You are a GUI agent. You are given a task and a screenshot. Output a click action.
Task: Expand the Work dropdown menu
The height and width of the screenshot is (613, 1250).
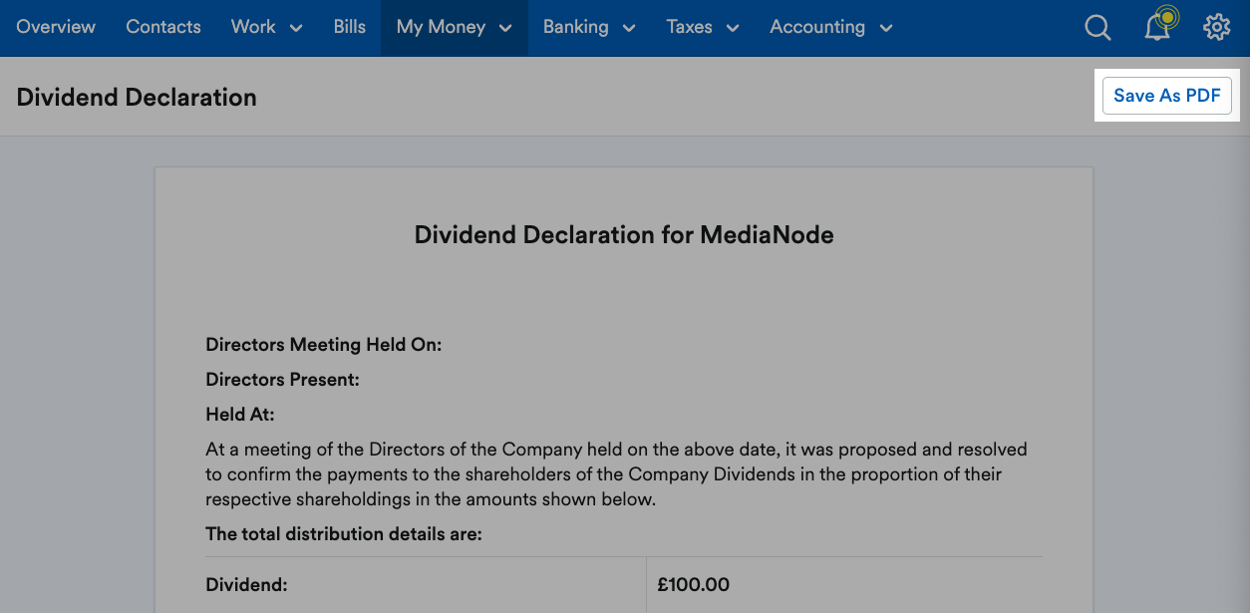[266, 28]
